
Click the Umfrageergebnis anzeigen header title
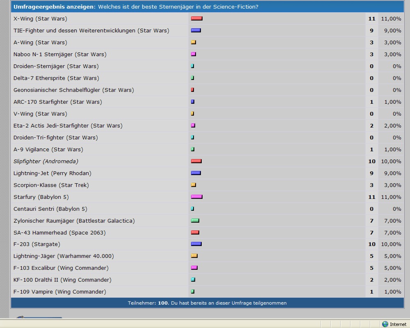pos(54,7)
